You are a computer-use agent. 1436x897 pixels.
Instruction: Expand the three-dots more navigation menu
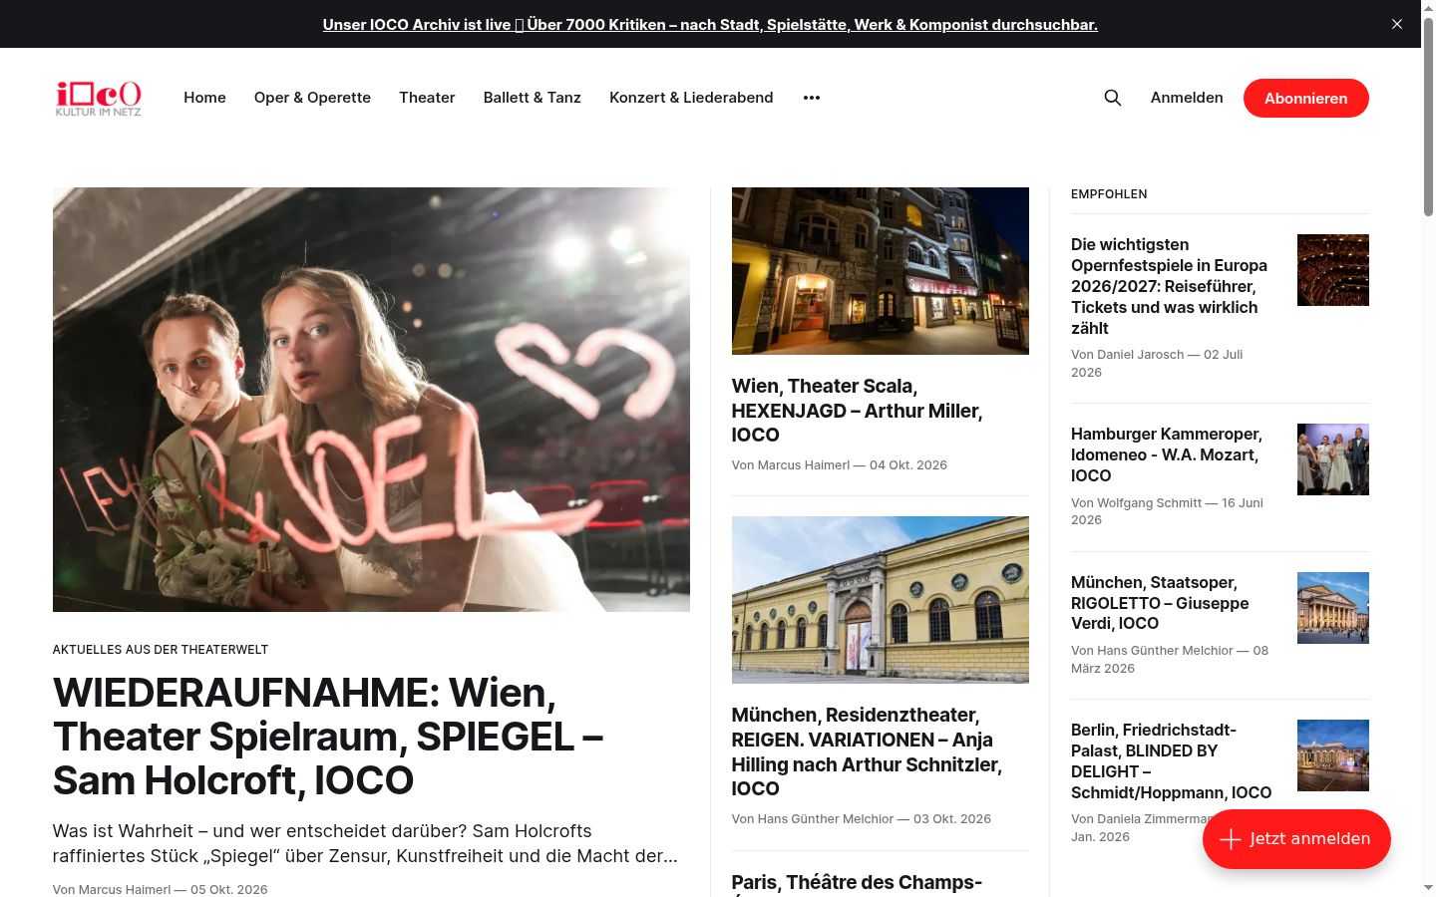pos(812,98)
